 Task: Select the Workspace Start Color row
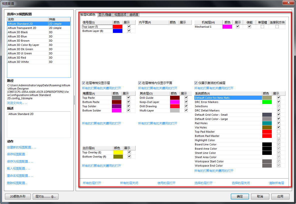pos(240,161)
